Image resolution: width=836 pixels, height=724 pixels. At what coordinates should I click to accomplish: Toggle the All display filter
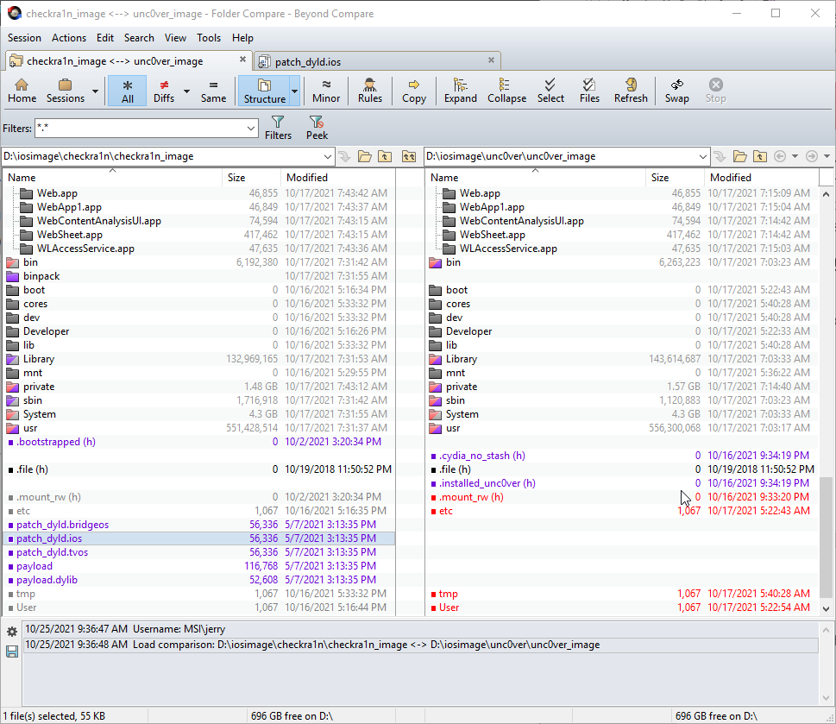coord(128,91)
